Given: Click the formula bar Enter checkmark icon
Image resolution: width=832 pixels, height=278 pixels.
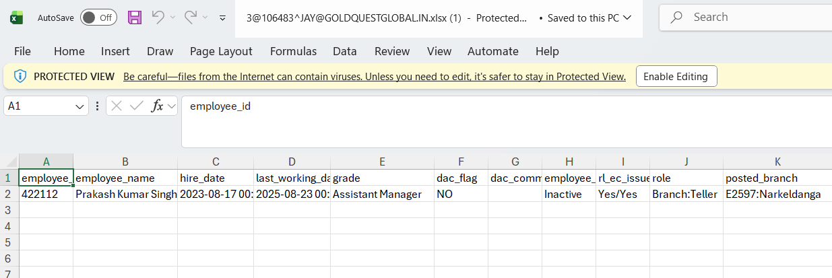Looking at the screenshot, I should tap(137, 106).
